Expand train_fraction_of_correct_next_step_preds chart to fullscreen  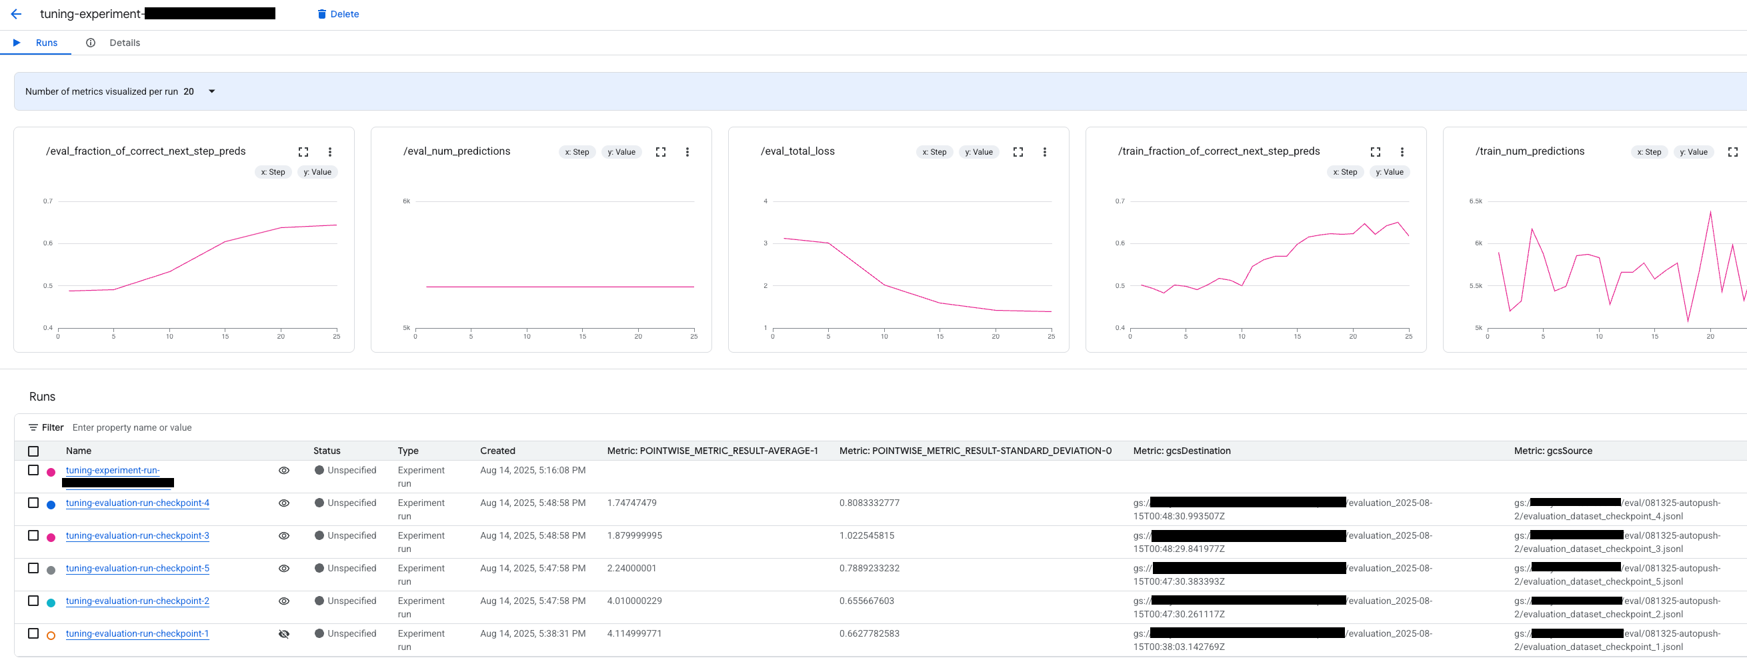click(x=1376, y=152)
